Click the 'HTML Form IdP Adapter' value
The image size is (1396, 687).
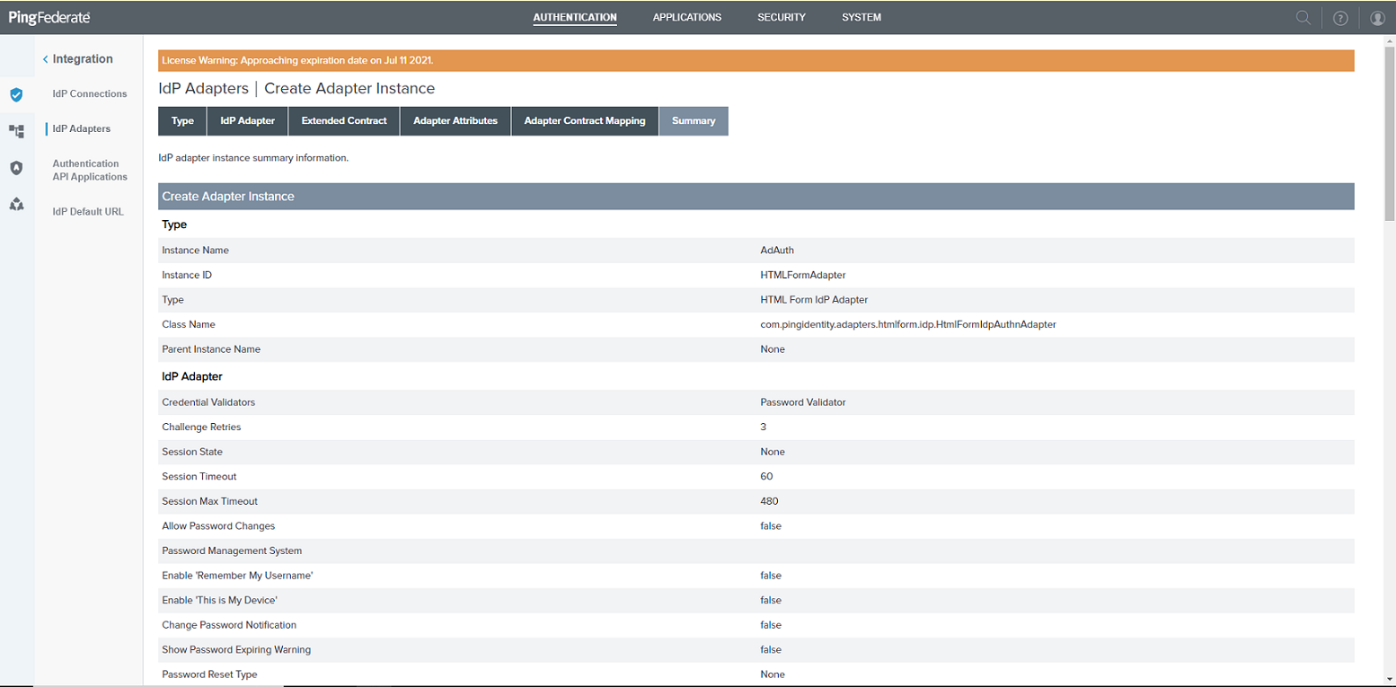(x=814, y=300)
